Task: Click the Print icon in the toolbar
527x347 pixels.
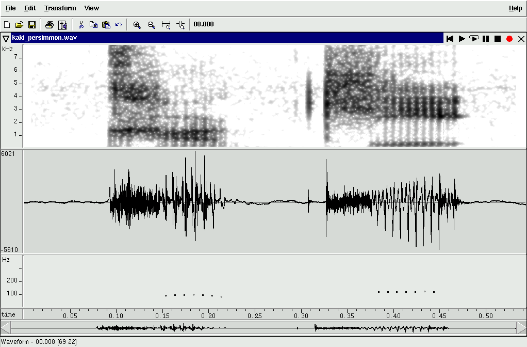Action: pos(50,24)
